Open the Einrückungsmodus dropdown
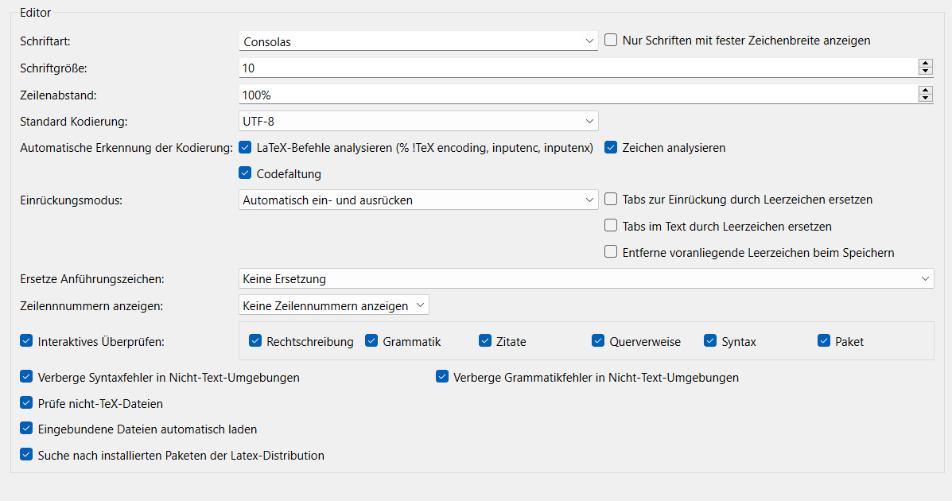The image size is (952, 501). [x=418, y=200]
